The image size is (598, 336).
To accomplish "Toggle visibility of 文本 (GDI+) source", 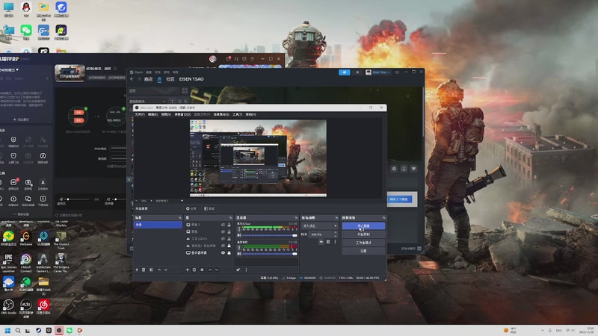I will click(x=223, y=238).
